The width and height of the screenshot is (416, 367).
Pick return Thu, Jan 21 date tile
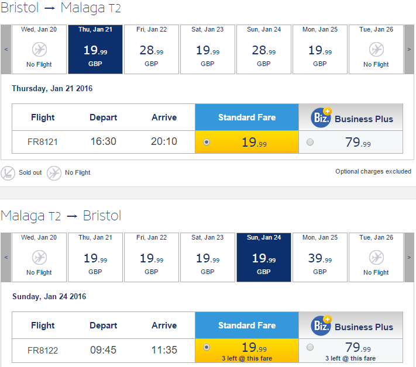point(95,257)
